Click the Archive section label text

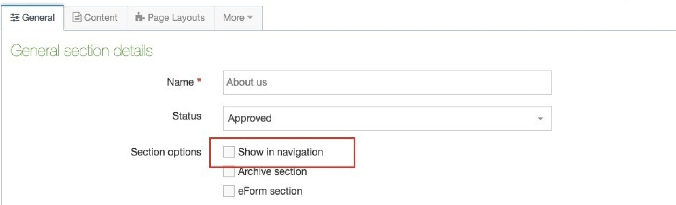[272, 172]
